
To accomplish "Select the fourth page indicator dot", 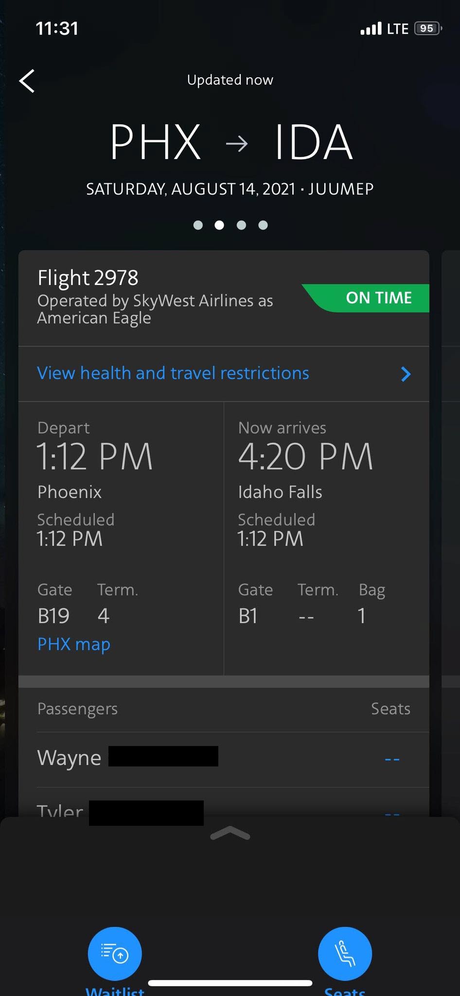I will 263,225.
